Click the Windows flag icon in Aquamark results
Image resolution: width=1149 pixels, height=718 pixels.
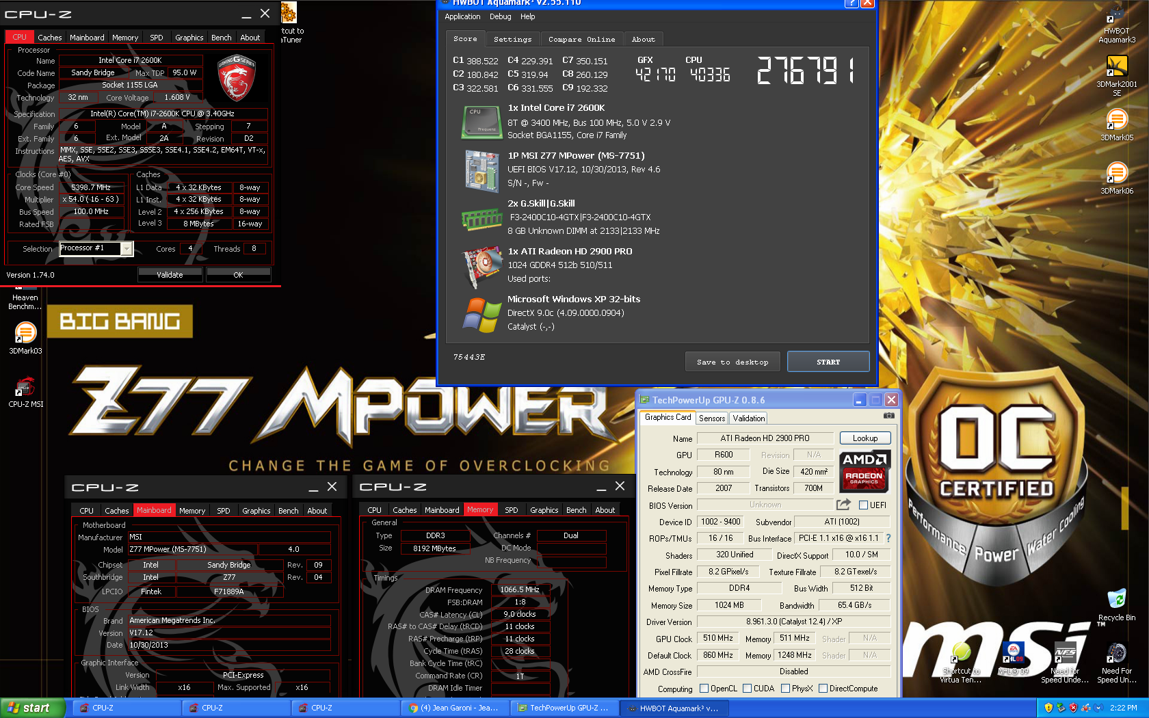coord(481,315)
